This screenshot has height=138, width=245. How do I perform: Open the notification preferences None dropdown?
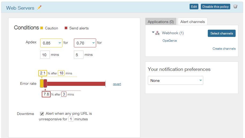[175, 80]
